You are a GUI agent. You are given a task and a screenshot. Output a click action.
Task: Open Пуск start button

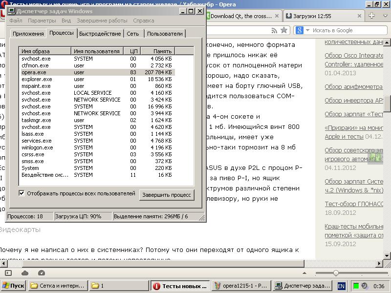pos(14,286)
